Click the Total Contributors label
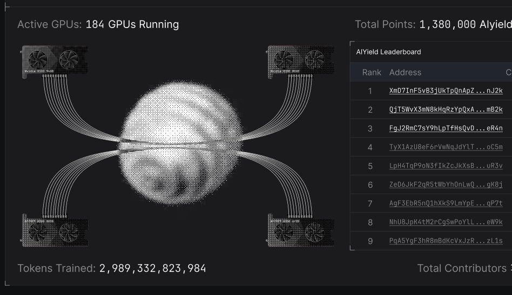This screenshot has height=295, width=512. click(x=462, y=268)
